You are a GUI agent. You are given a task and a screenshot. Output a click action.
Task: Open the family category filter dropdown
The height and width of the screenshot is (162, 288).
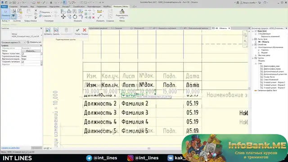(x=13, y=42)
